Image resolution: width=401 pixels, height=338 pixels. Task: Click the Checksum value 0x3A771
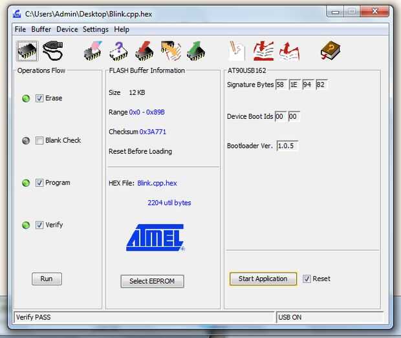(153, 132)
